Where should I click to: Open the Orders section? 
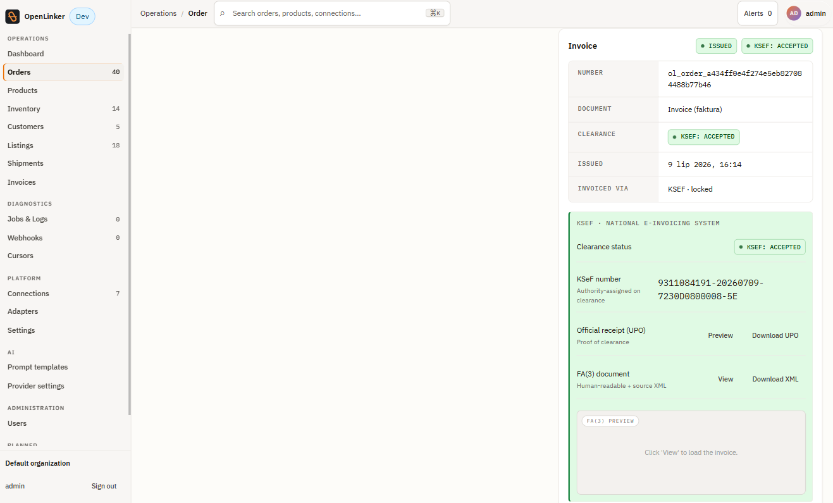pos(63,72)
